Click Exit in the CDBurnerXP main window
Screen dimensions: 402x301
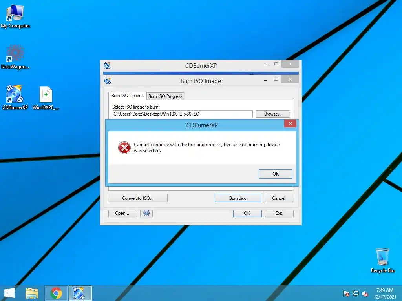click(279, 213)
